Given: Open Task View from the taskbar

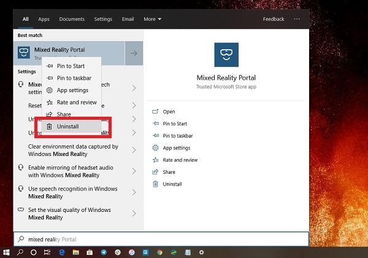Looking at the screenshot, I should click(47, 252).
